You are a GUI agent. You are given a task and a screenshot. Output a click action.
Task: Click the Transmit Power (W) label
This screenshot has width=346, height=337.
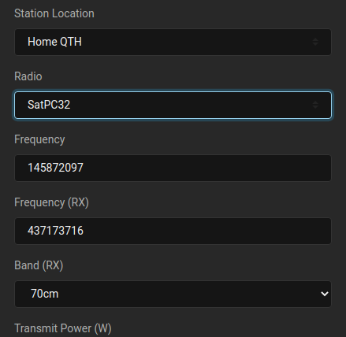[63, 328]
